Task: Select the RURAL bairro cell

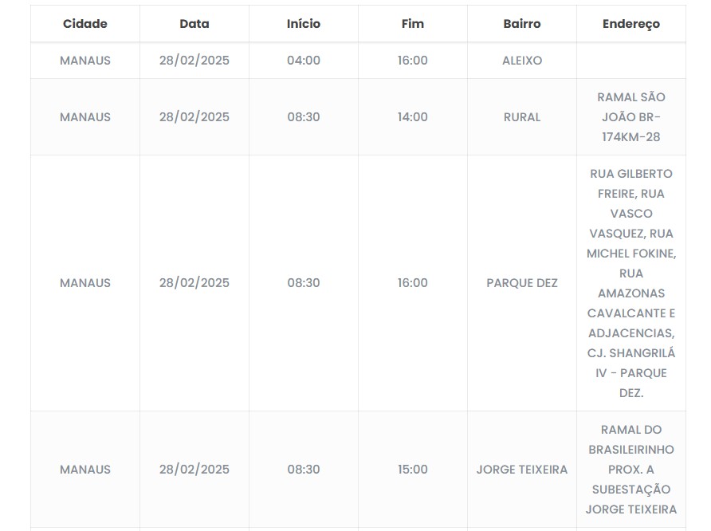Action: pos(522,117)
